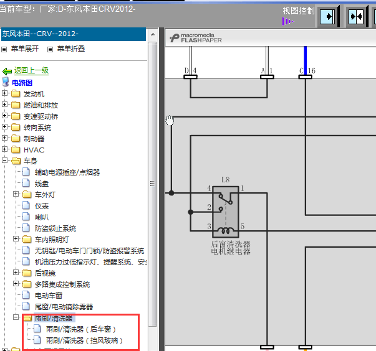The height and width of the screenshot is (351, 376).
Task: Click the 东风本田--CRV--2012- header bar
Action: point(74,34)
